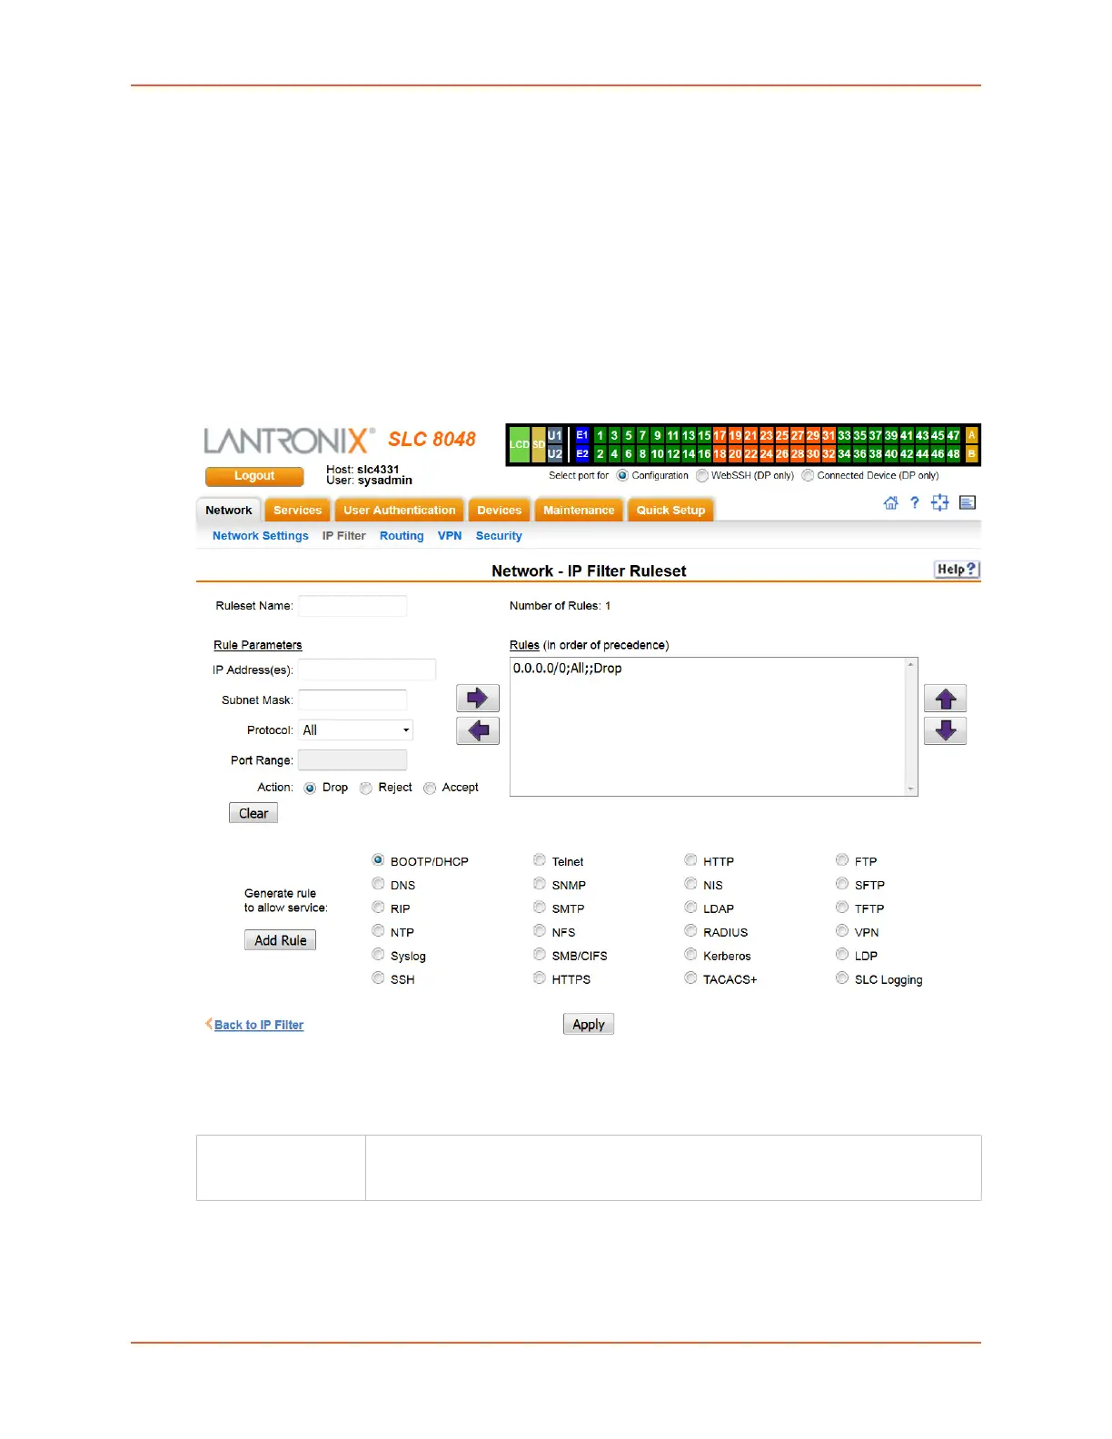Select the SD port indicator
This screenshot has width=1112, height=1439.
[538, 444]
